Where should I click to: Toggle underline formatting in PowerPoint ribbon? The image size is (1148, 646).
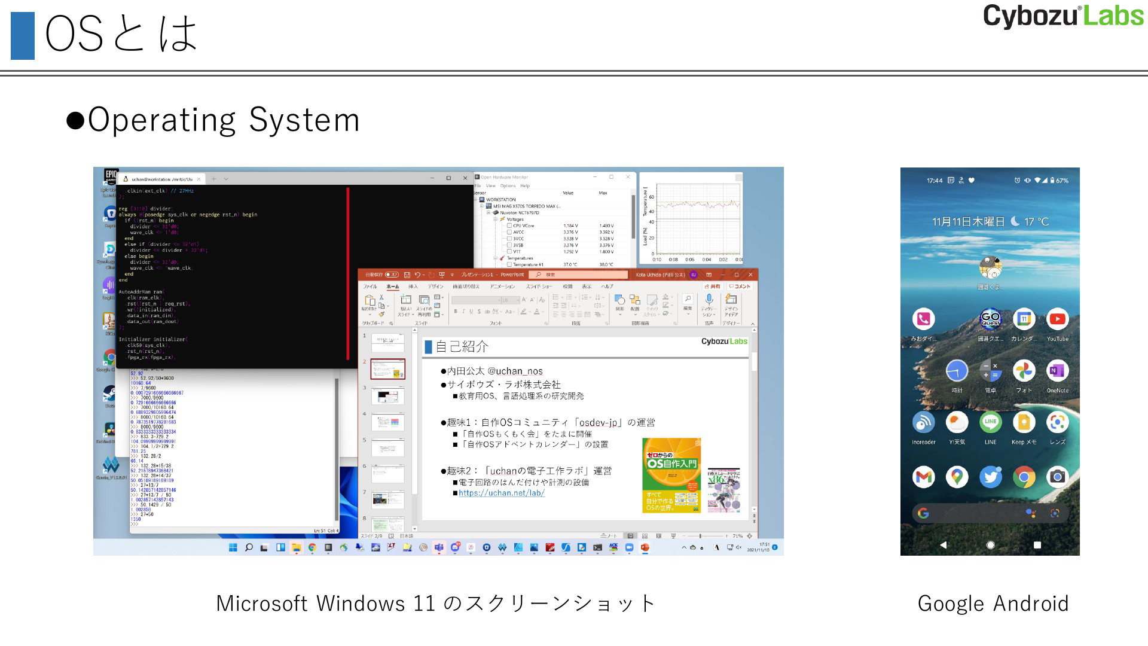(471, 312)
